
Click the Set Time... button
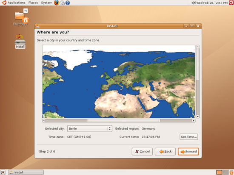coord(189,137)
